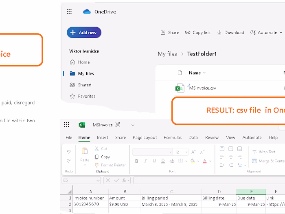Click the Name Box showing E5

81,180
